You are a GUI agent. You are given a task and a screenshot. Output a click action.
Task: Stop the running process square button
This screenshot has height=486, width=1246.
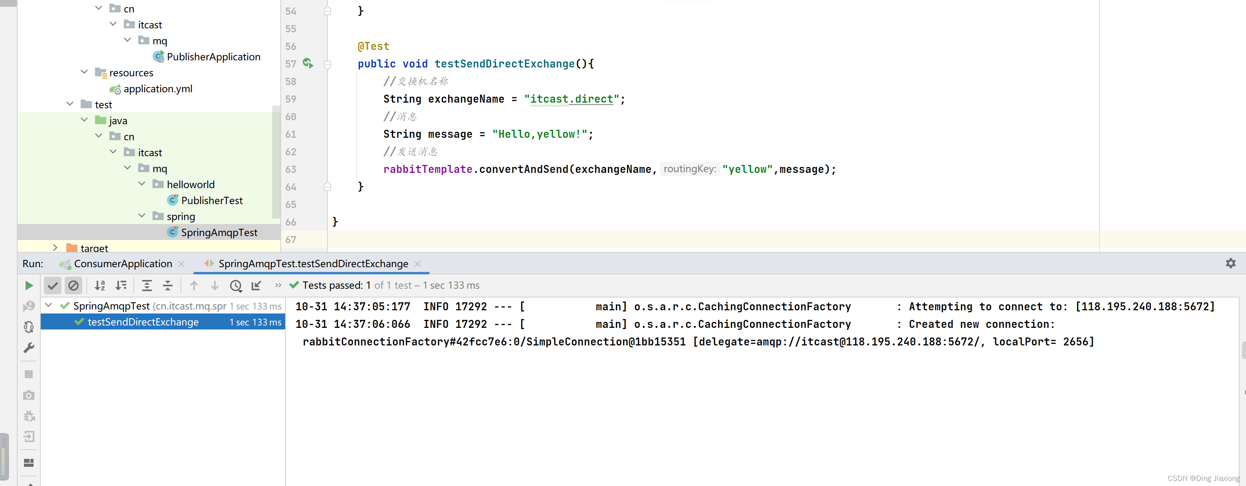click(x=29, y=374)
